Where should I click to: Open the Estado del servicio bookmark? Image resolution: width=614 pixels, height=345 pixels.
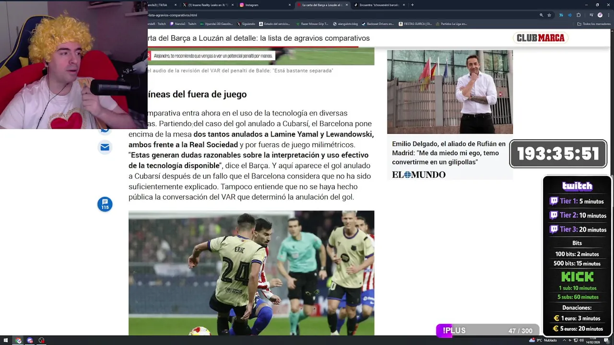(x=274, y=23)
